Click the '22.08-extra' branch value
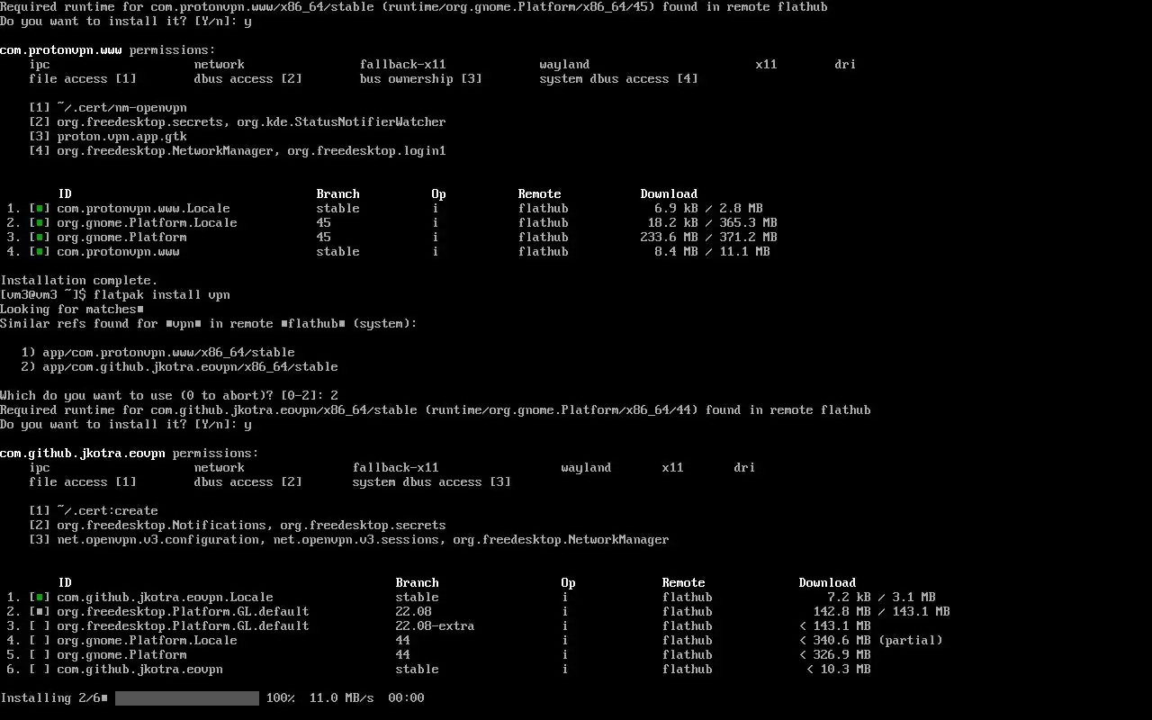Image resolution: width=1152 pixels, height=720 pixels. point(436,626)
